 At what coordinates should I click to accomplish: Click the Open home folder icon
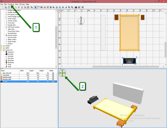coord(6,7)
